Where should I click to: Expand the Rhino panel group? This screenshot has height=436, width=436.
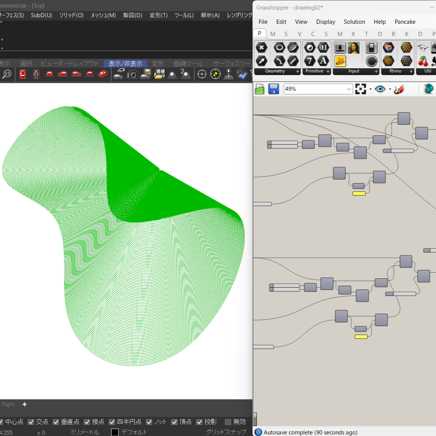point(411,71)
